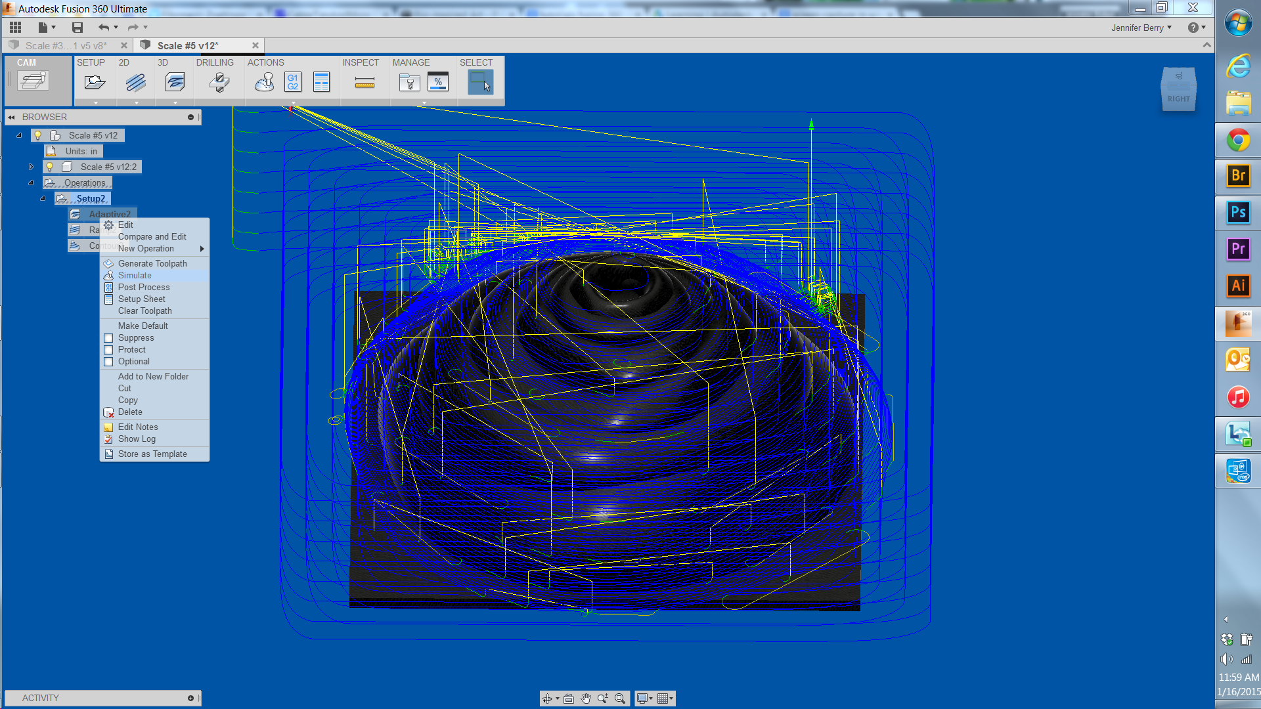This screenshot has width=1261, height=709.
Task: Select the Pan tool in the navigation bar
Action: tap(586, 698)
